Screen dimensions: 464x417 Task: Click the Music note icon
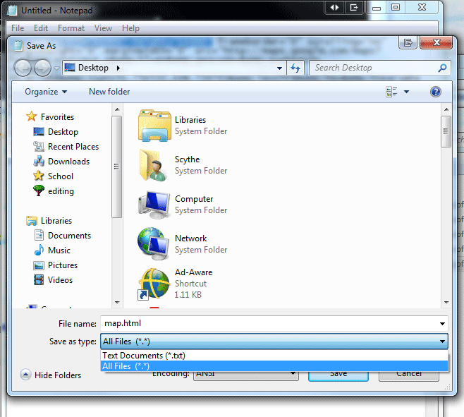point(39,250)
